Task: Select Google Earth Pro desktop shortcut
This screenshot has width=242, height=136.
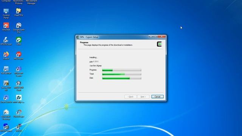Action: click(x=19, y=28)
